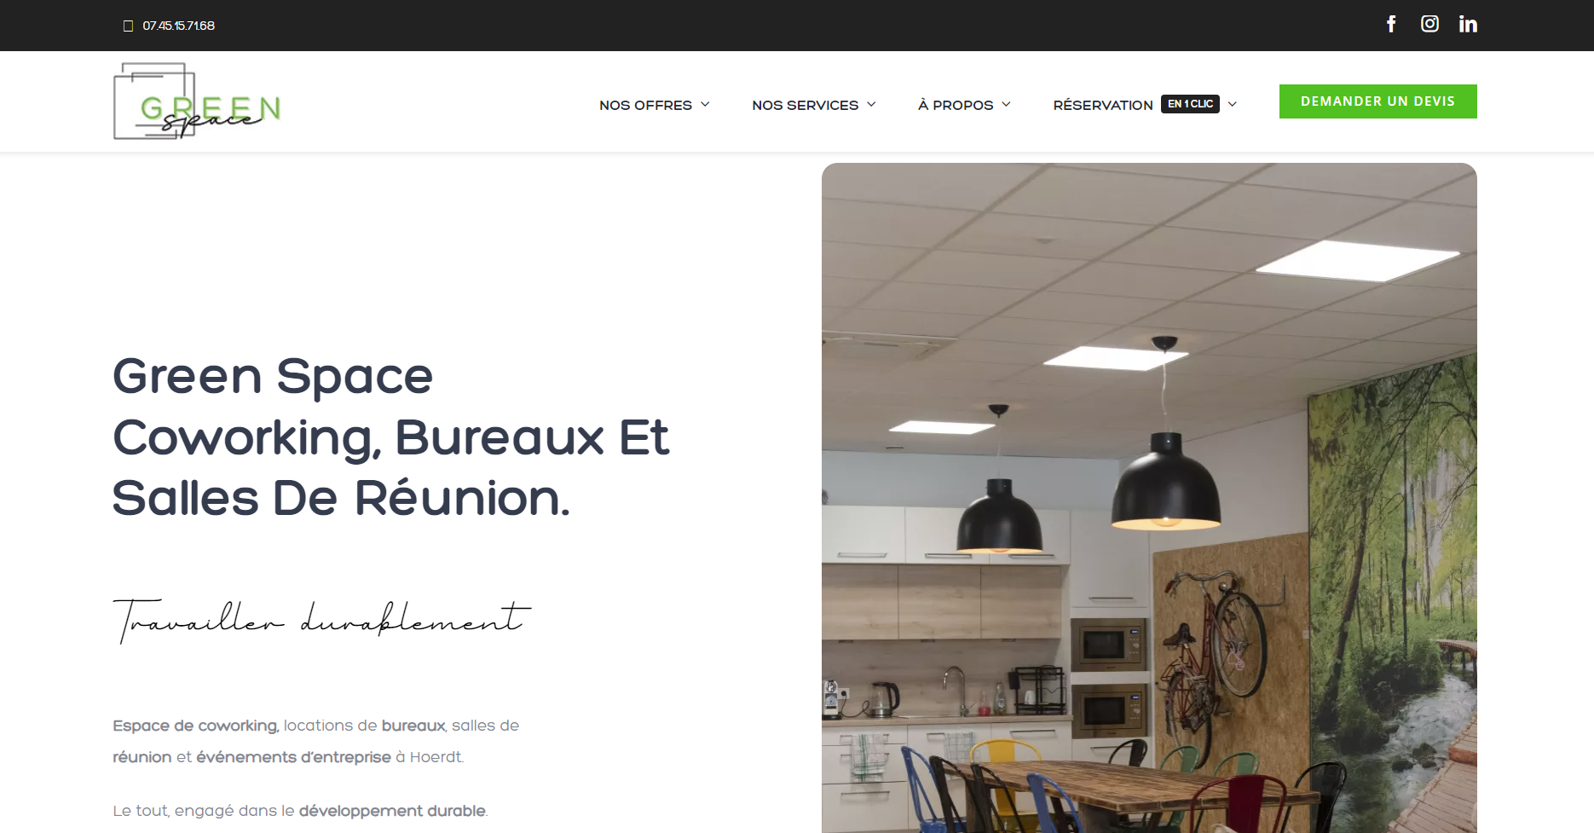1594x833 pixels.
Task: Call the phone number 07.45.15.71.68
Action: (178, 26)
